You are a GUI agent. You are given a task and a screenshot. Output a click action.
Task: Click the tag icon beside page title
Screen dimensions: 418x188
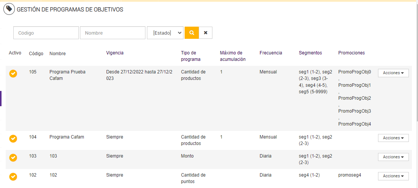(9, 9)
